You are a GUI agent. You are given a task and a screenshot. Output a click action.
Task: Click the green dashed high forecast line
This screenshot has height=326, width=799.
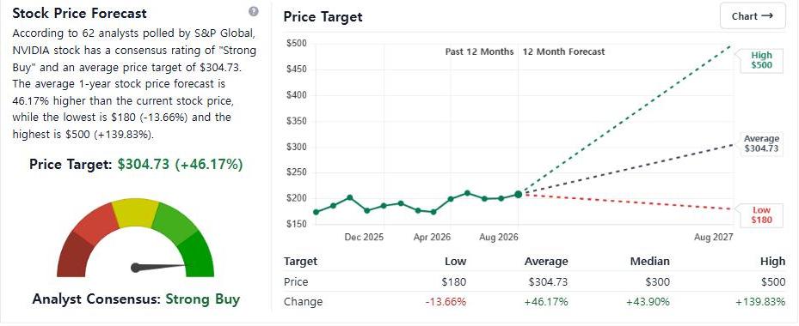coord(626,120)
